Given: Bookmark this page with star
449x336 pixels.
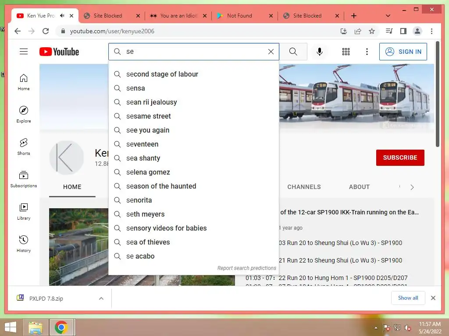Looking at the screenshot, I should coord(372,31).
